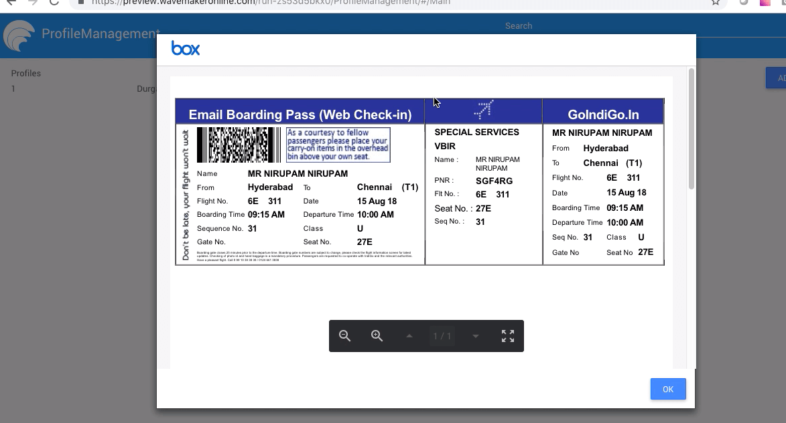
Task: Click the airplane icon on boarding pass
Action: pos(483,109)
